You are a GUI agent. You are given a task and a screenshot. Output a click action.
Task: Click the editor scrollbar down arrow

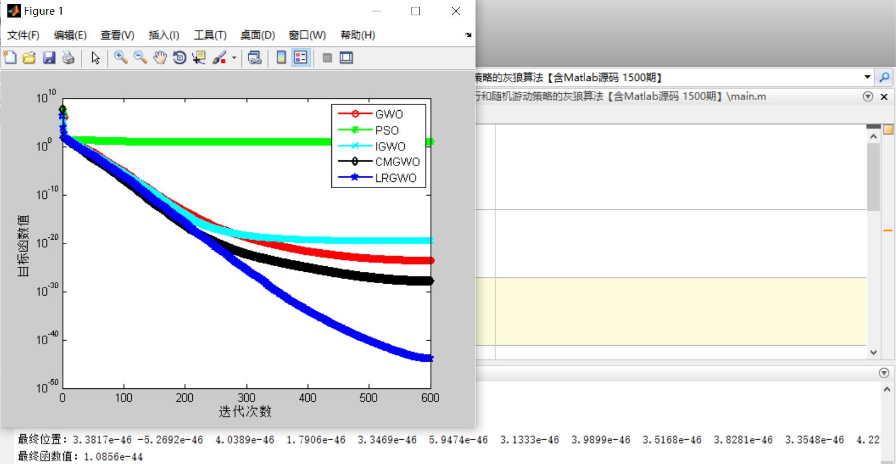[873, 352]
